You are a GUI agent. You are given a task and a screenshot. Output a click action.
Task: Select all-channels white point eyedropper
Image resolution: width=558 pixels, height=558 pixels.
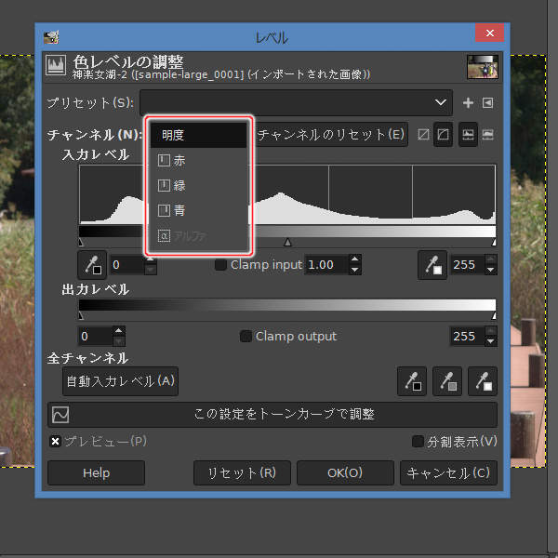tap(482, 379)
